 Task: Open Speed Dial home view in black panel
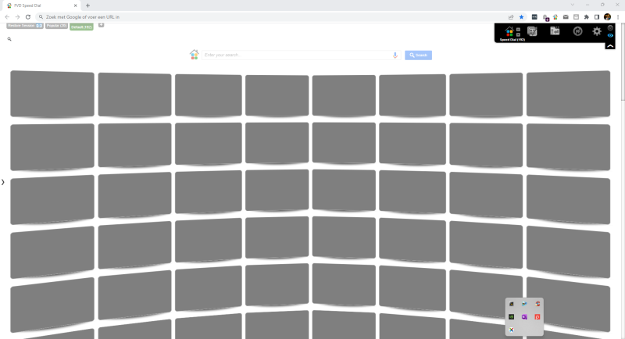tap(509, 31)
